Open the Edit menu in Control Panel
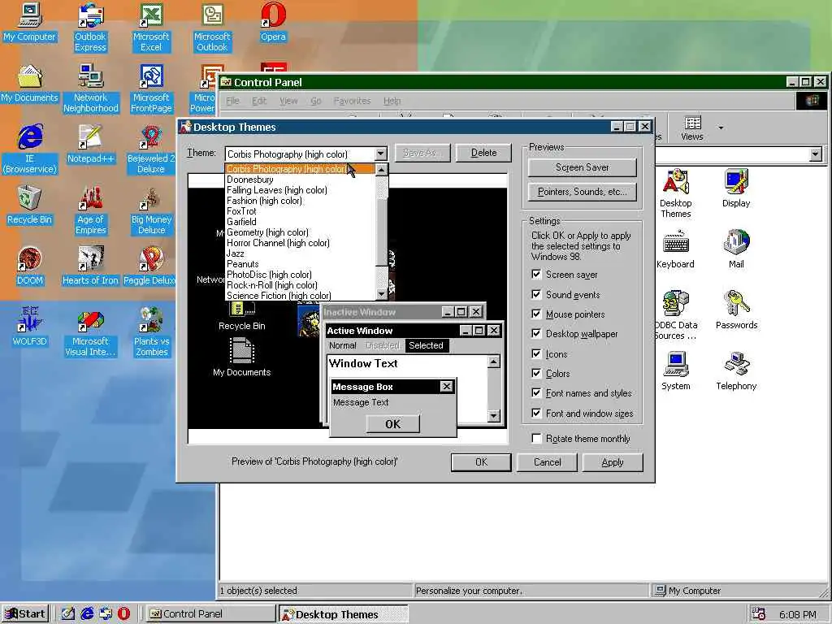Viewport: 832px width, 624px height. pyautogui.click(x=259, y=101)
